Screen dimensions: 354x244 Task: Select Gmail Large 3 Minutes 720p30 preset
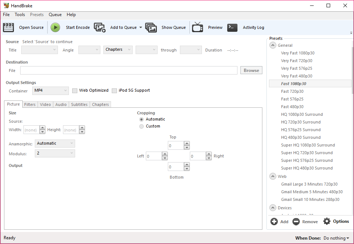(309, 184)
